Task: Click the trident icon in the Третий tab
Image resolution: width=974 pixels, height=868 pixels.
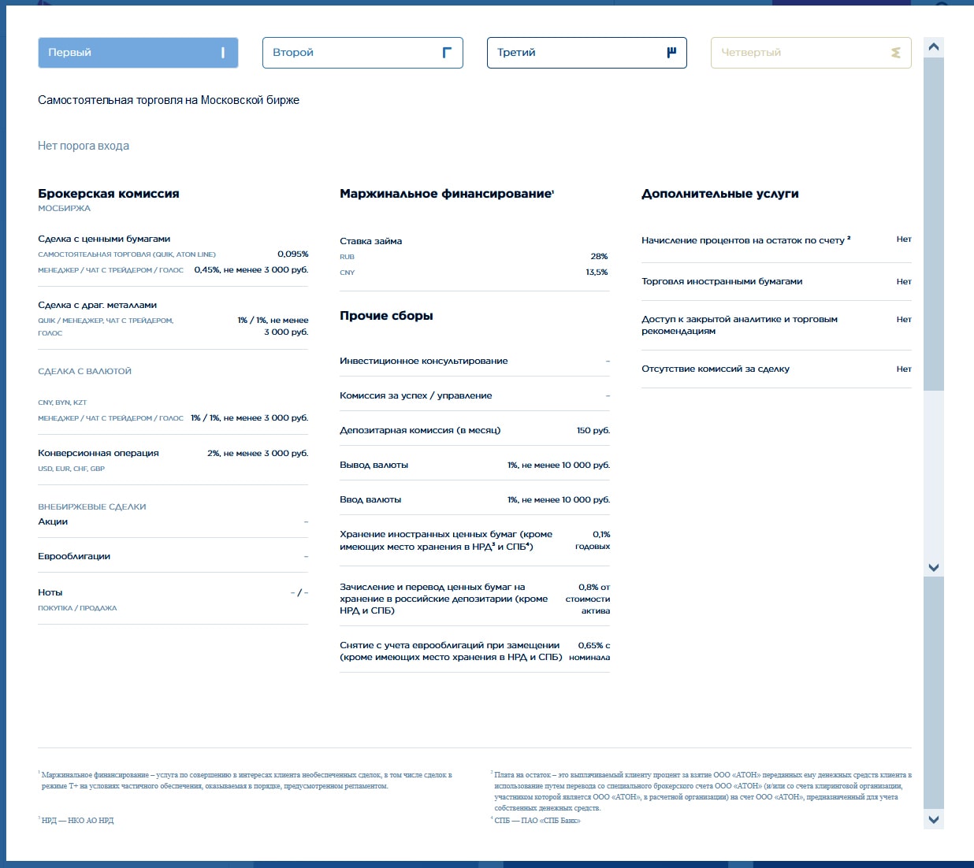Action: point(671,53)
